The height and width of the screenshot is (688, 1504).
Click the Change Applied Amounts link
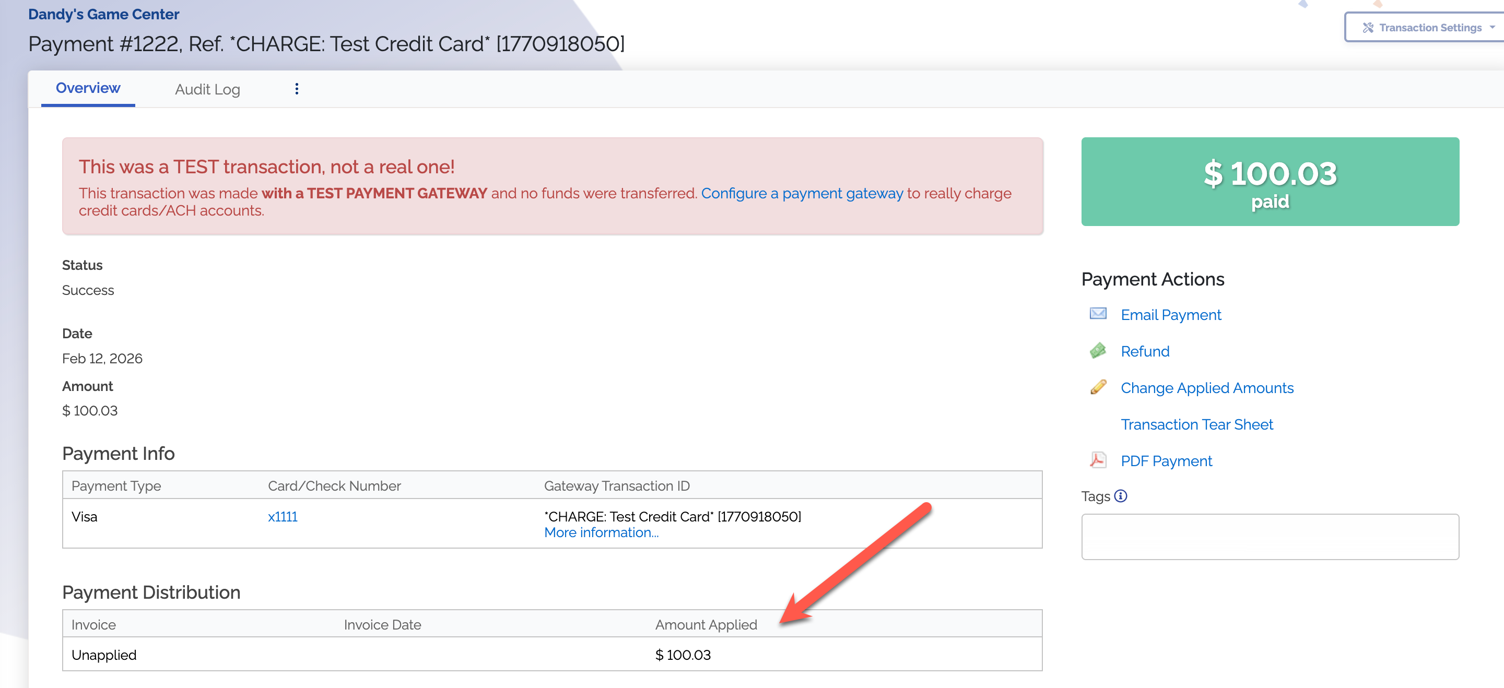(1207, 388)
